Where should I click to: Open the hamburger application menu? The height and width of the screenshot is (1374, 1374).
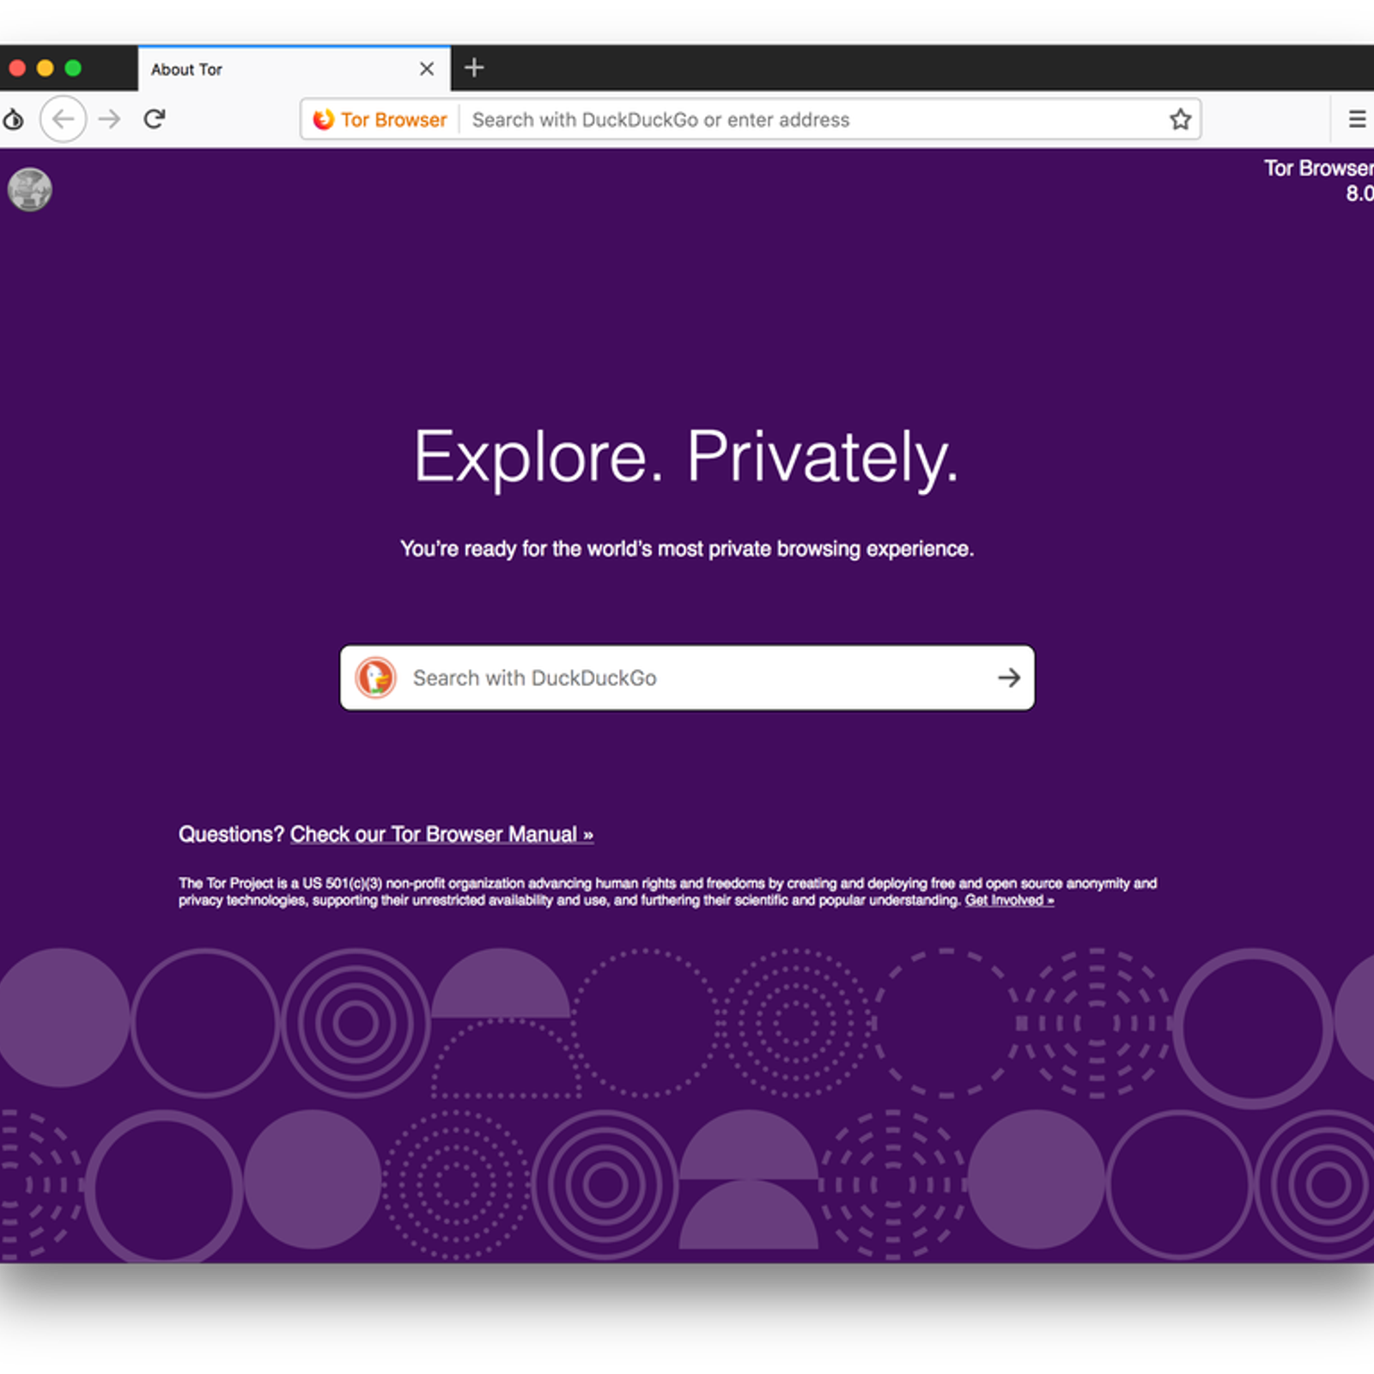click(1357, 119)
